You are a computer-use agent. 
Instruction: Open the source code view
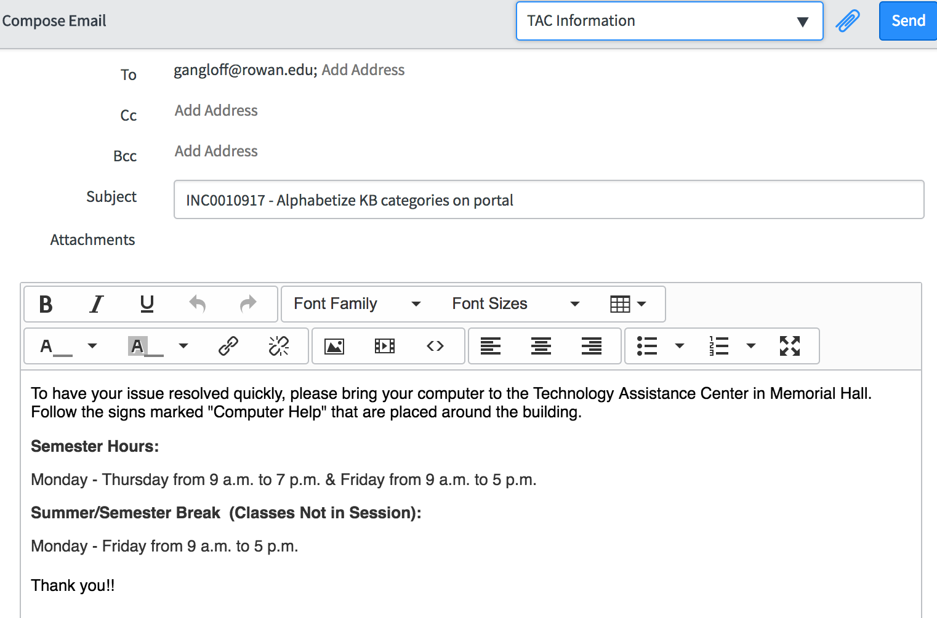435,347
